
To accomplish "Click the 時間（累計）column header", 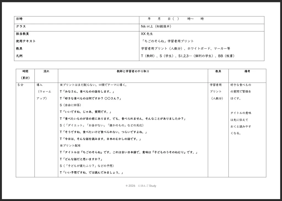I will pyautogui.click(x=25, y=74).
